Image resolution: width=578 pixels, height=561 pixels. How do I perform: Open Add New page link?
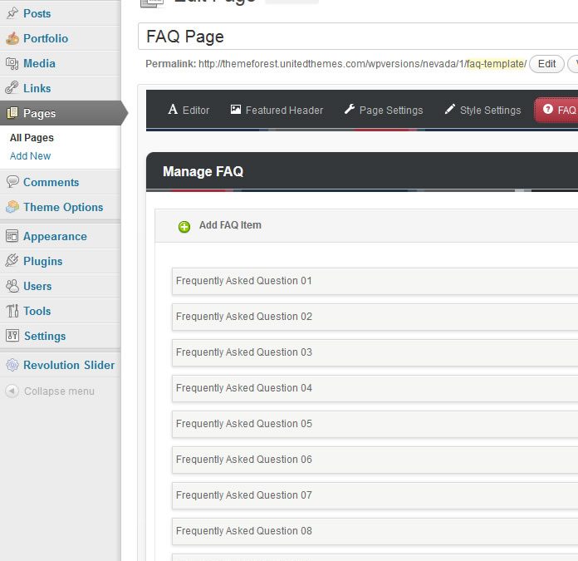click(x=30, y=156)
